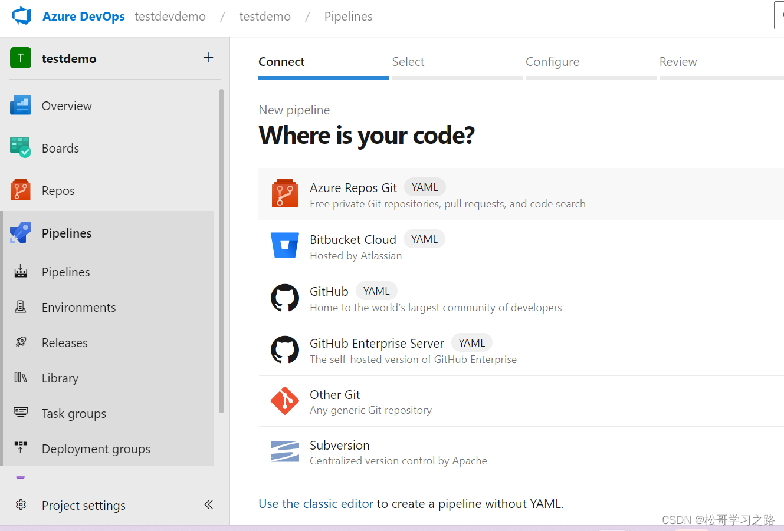
Task: Click the sidebar vertical scrollbar
Action: (221, 250)
